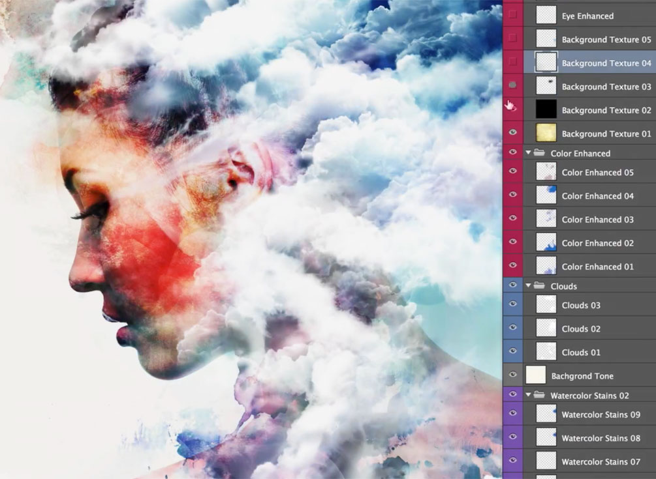Hide Clouds 02 layer
This screenshot has height=479, width=656.
coord(512,327)
